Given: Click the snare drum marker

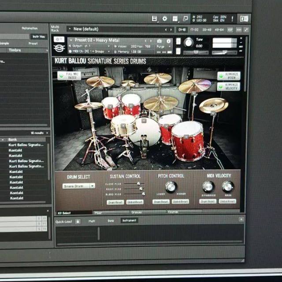Looking at the screenshot, I should [123, 126].
